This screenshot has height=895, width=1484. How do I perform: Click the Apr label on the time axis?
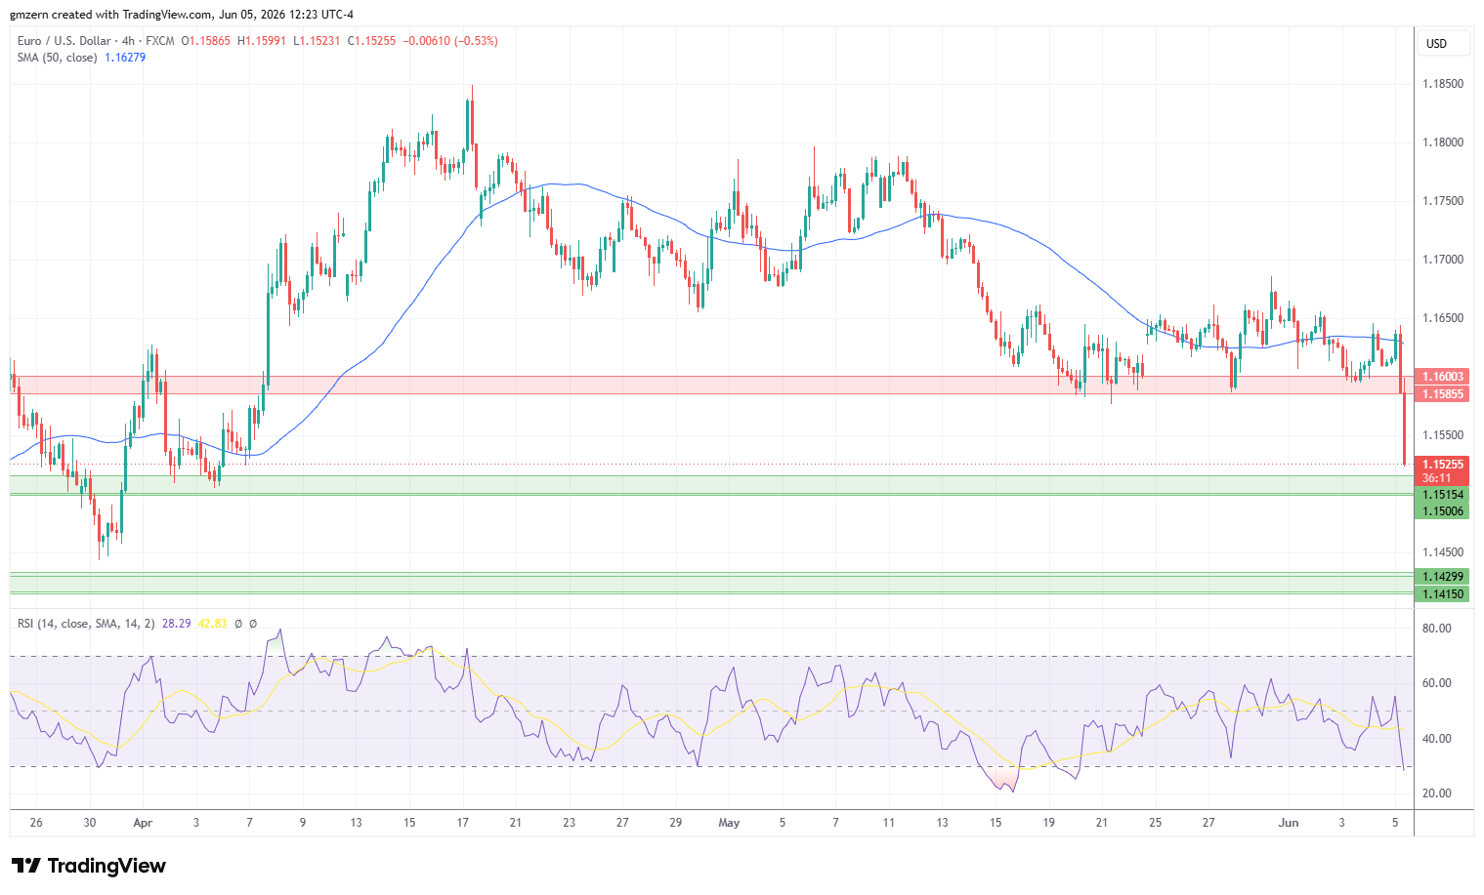pyautogui.click(x=143, y=823)
